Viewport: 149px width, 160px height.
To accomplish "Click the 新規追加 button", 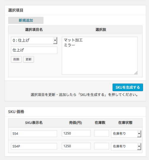I will coord(26,20).
